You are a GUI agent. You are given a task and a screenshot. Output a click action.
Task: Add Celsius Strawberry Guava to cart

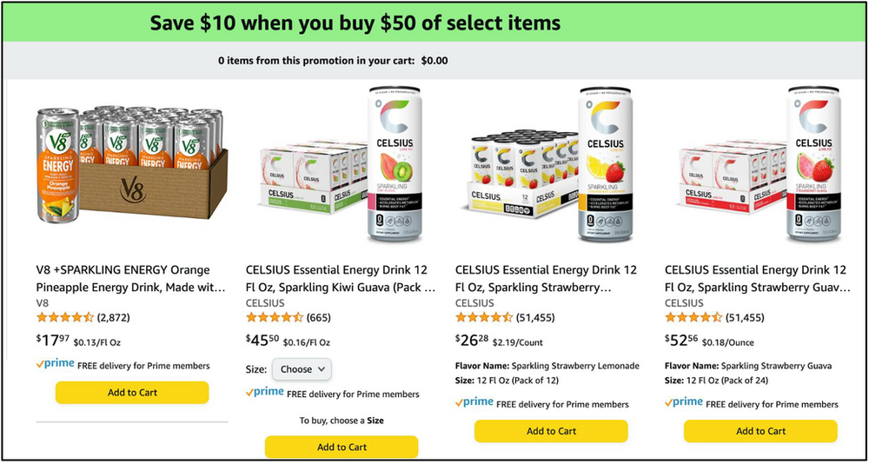coord(760,431)
